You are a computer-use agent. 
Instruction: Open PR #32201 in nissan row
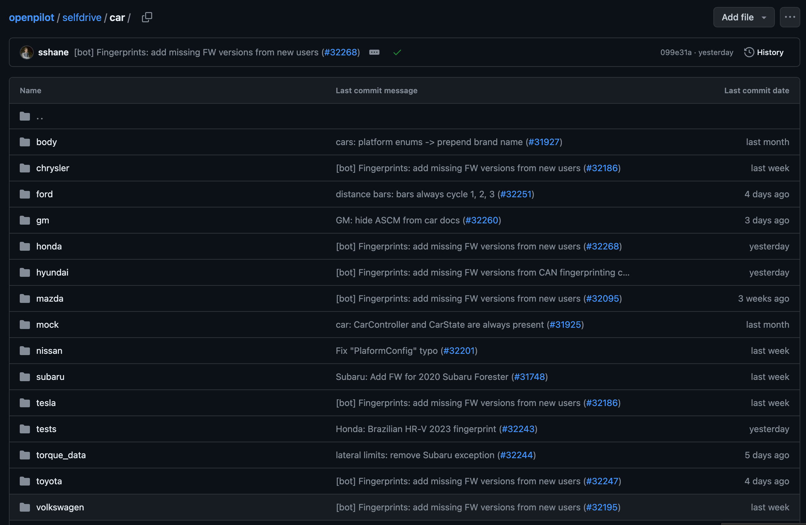459,350
